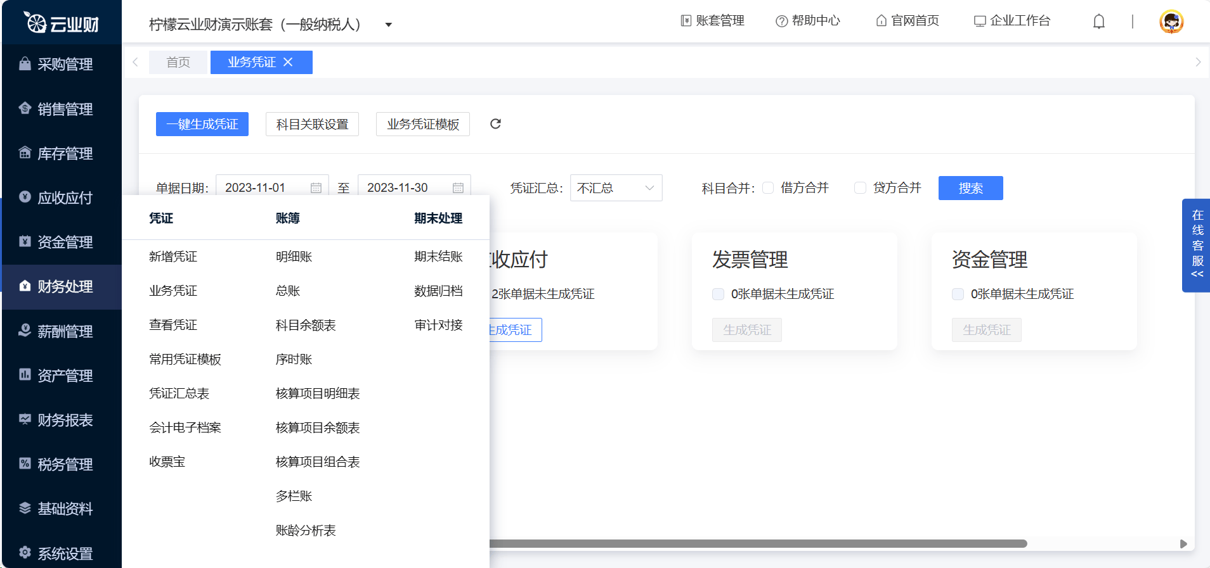Click the scrollbar right arrow

1183,544
